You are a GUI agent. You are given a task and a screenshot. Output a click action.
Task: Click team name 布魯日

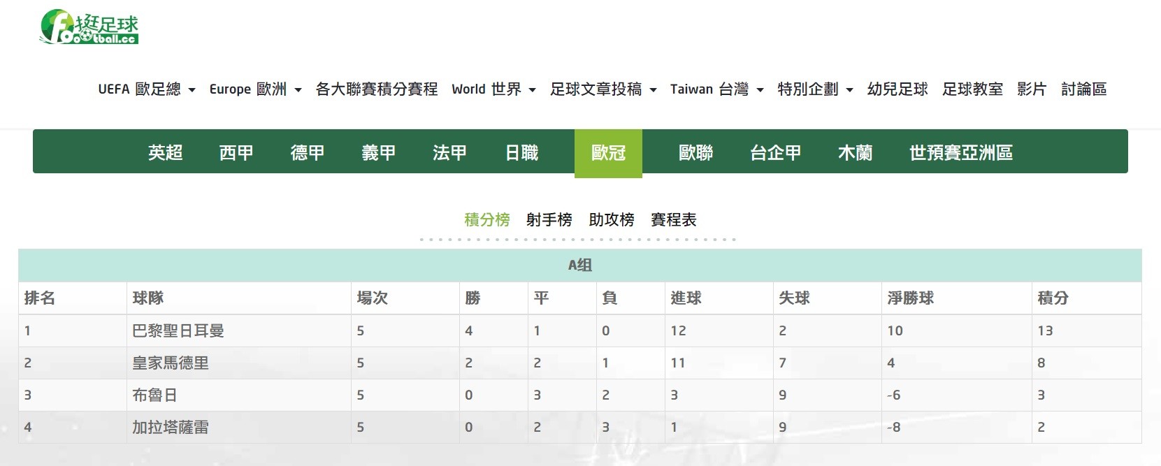tap(154, 395)
